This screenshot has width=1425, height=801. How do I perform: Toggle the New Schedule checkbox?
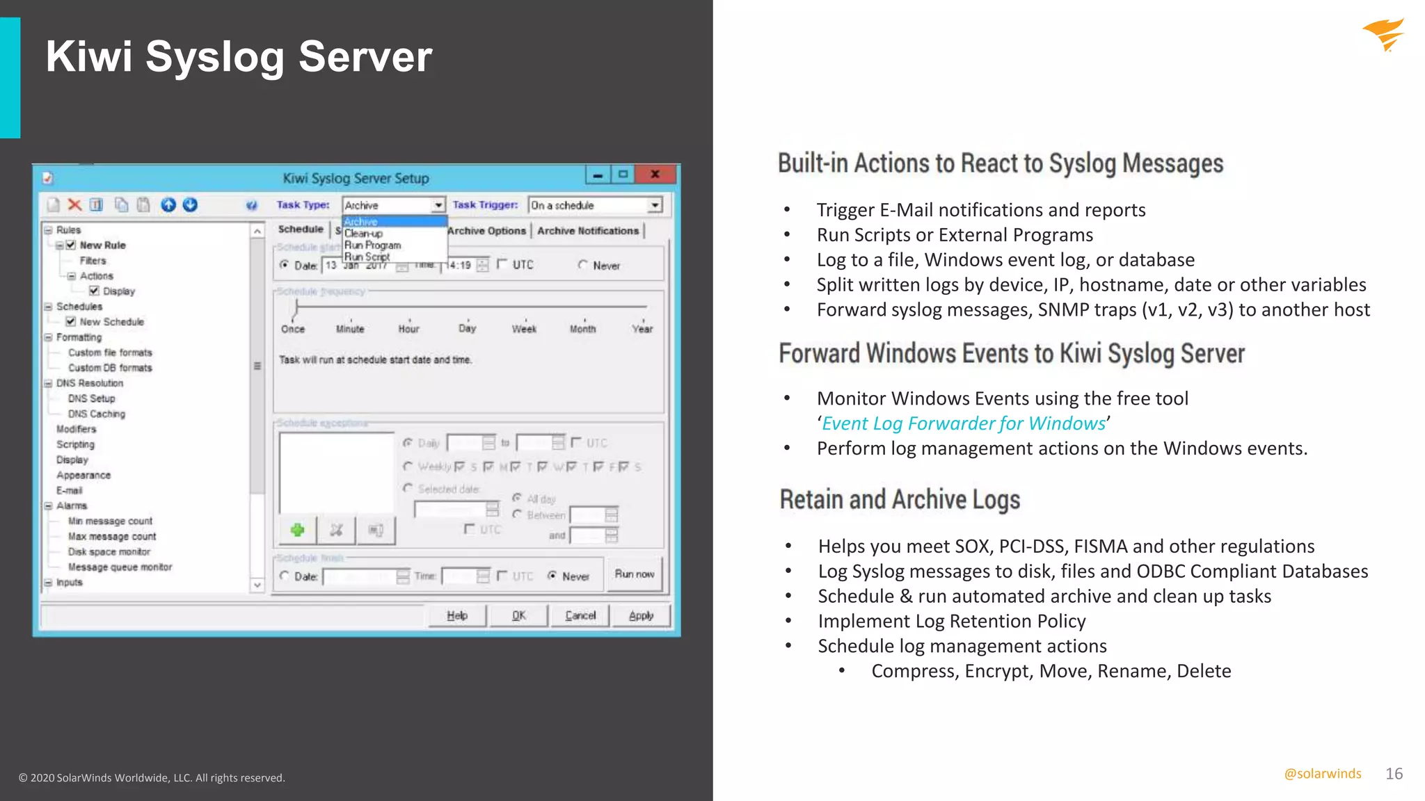(70, 322)
